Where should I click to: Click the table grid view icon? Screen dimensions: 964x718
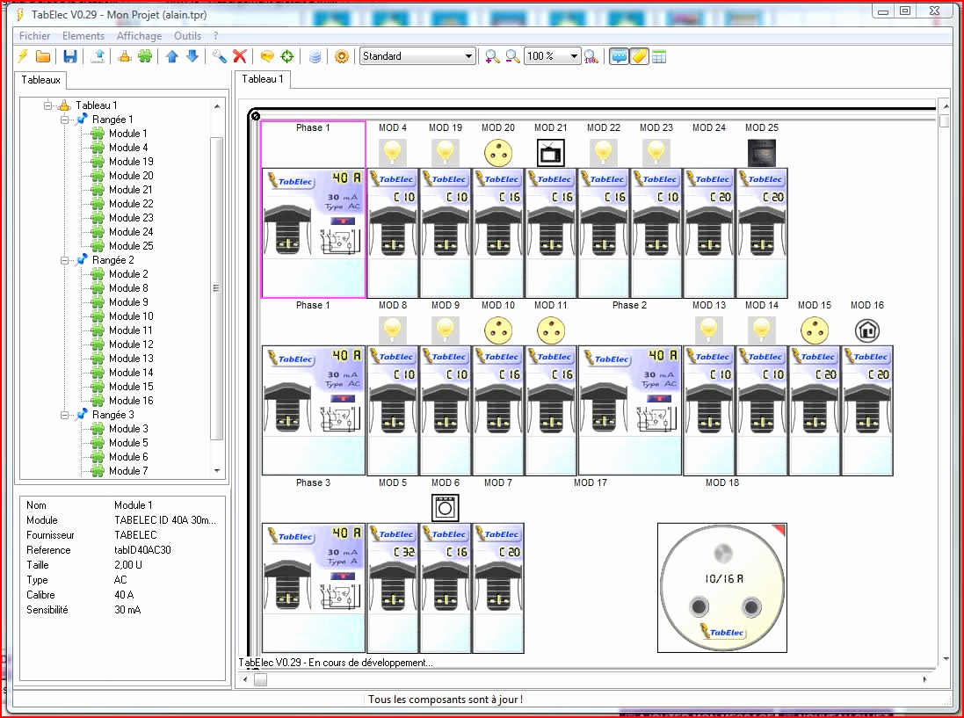pos(659,56)
